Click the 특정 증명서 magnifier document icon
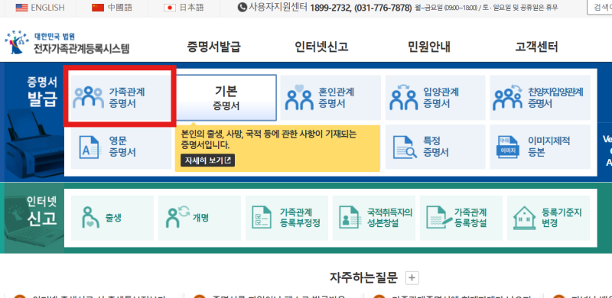612x298 pixels. (405, 147)
